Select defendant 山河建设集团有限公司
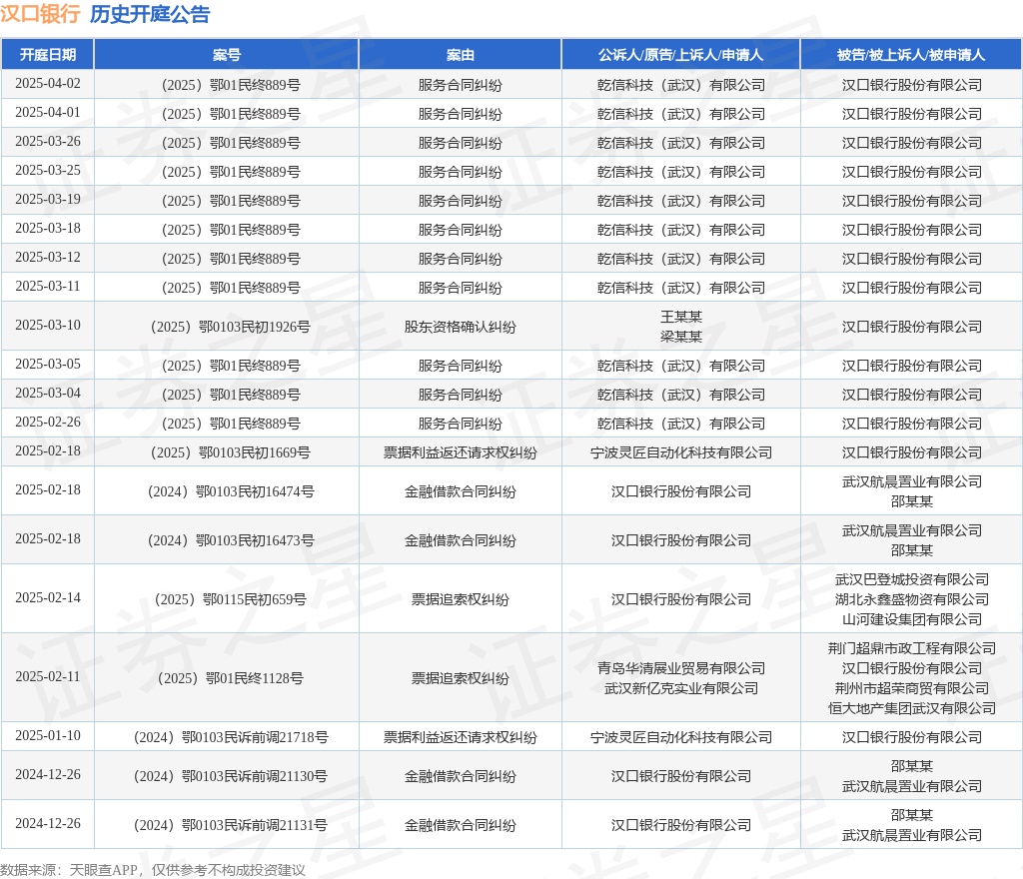 911,619
